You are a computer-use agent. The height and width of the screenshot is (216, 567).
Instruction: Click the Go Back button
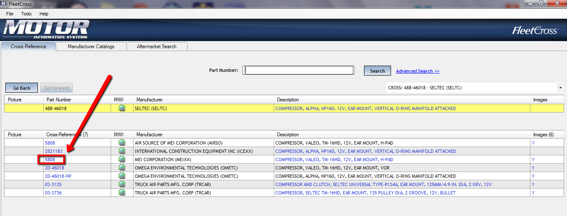click(x=22, y=88)
